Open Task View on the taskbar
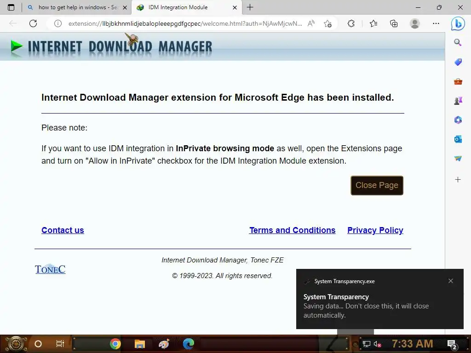The image size is (471, 353). 60,344
